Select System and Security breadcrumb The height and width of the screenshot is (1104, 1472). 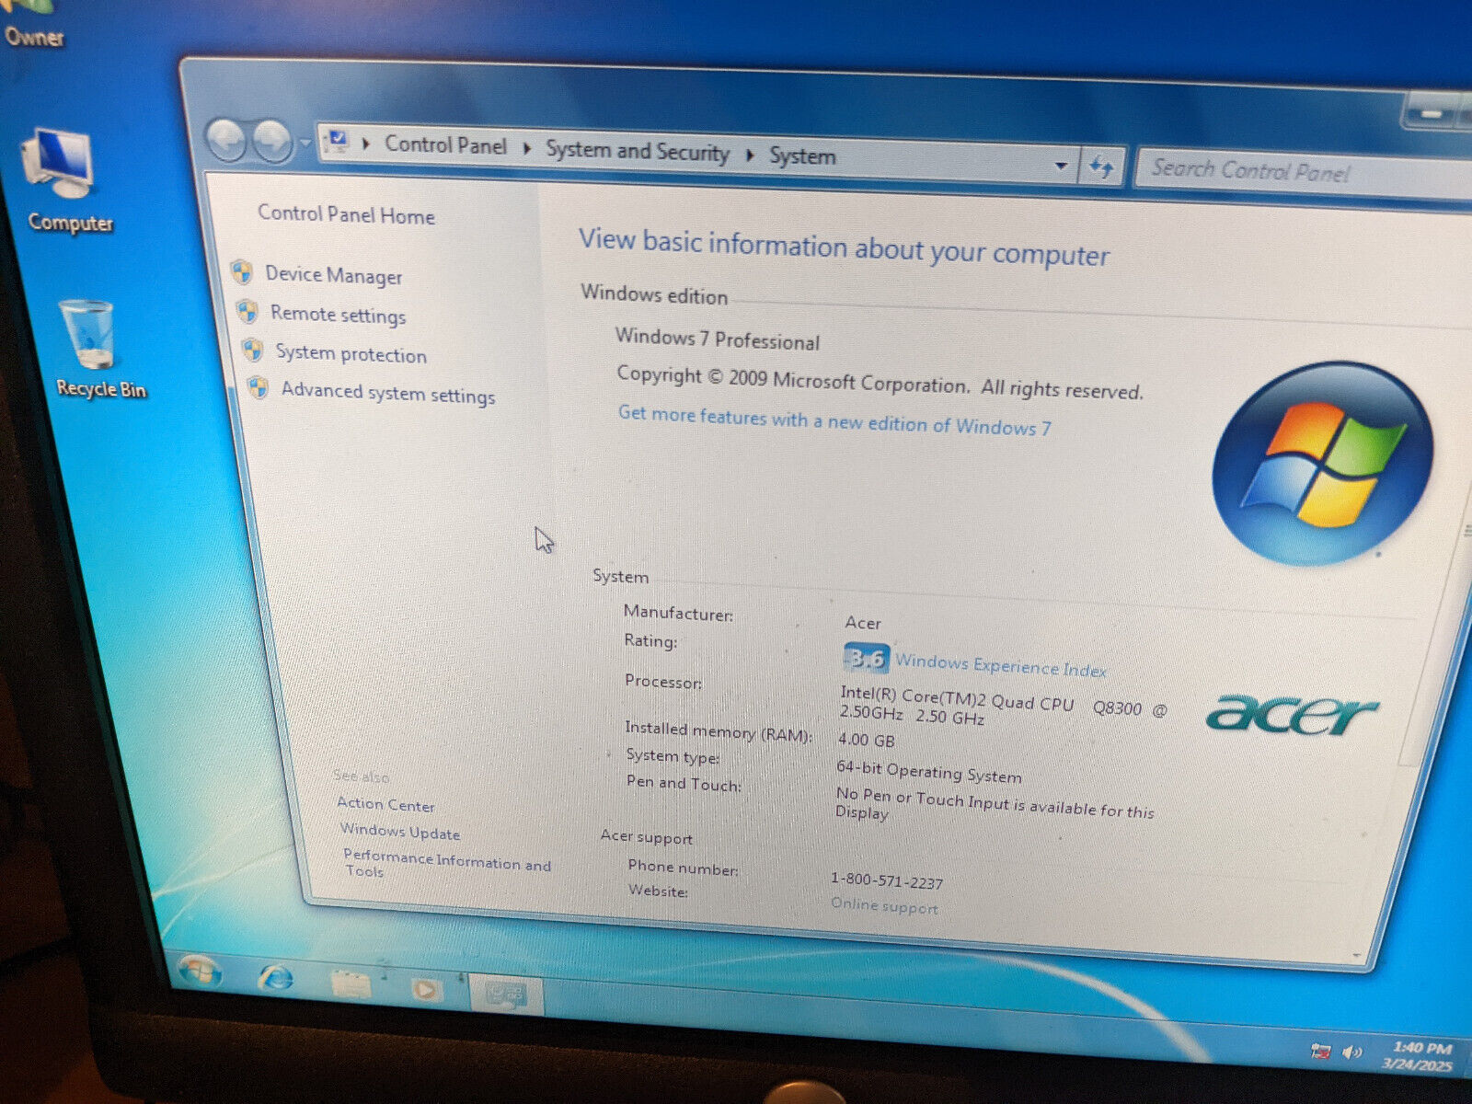coord(637,151)
